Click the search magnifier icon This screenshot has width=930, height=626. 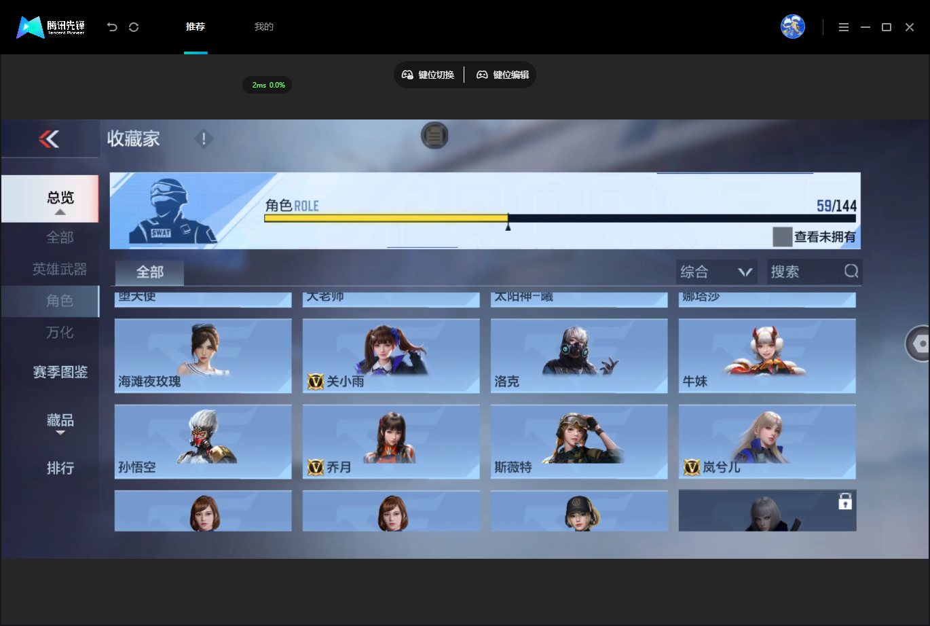851,272
